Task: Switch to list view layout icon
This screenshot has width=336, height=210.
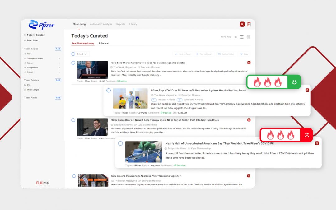Action: click(242, 37)
